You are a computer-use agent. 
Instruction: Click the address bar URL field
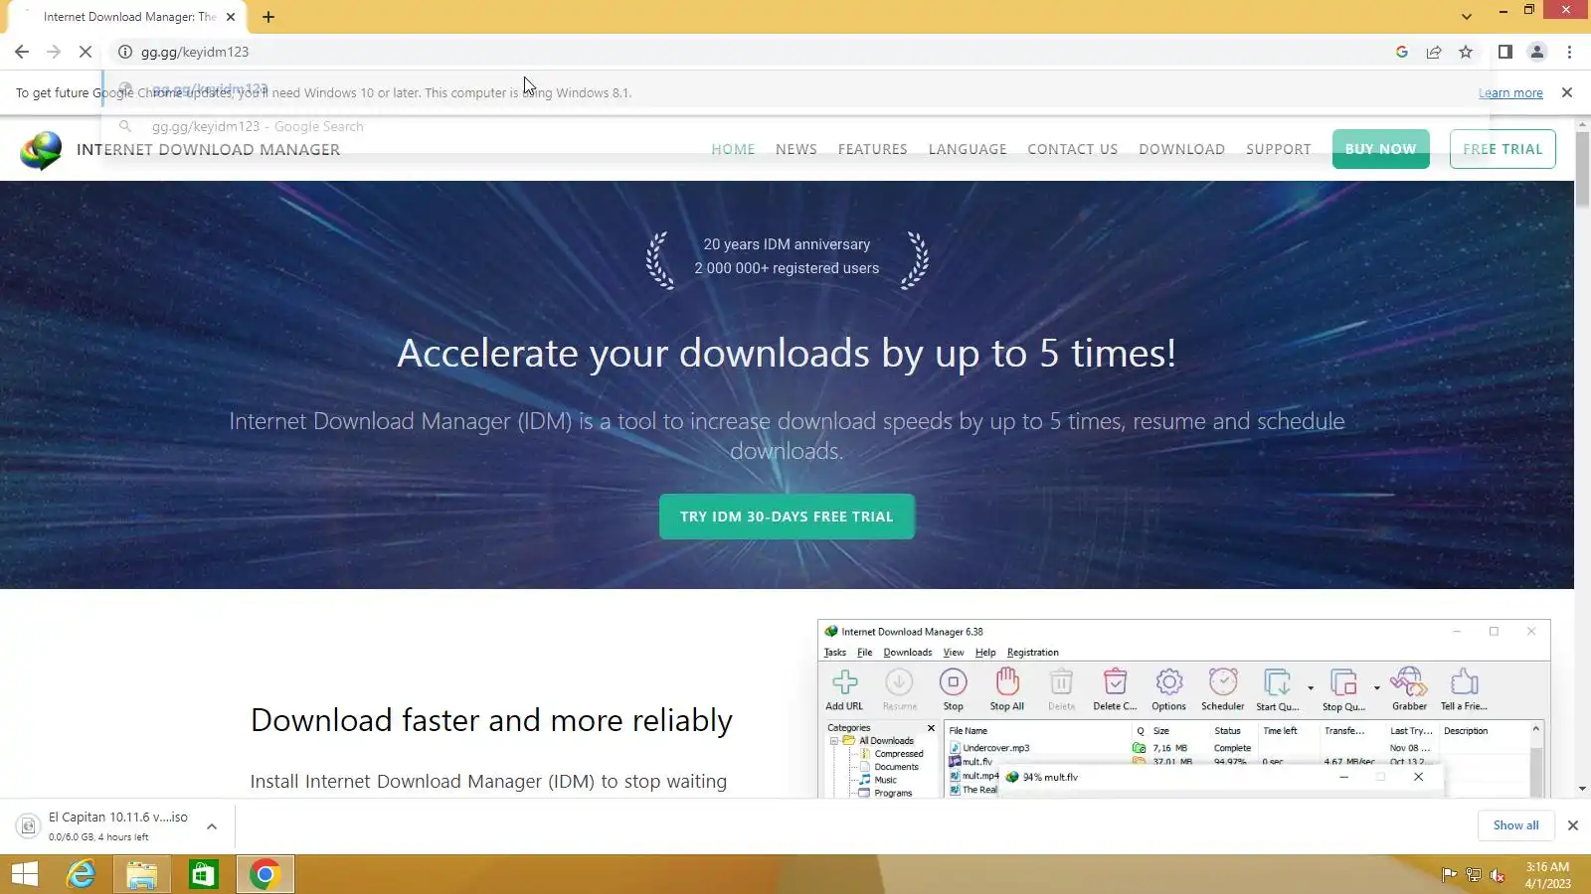pyautogui.click(x=756, y=52)
